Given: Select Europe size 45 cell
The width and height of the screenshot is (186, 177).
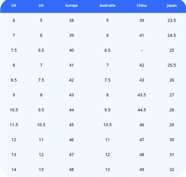Looking at the screenshot, I should [71, 125].
